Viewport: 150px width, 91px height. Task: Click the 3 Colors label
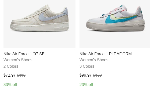pyautogui.click(x=87, y=66)
